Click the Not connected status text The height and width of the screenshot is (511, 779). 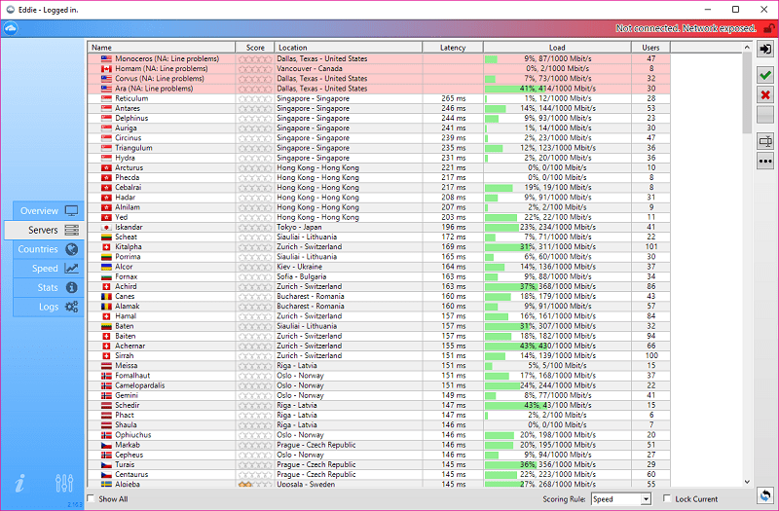[686, 28]
